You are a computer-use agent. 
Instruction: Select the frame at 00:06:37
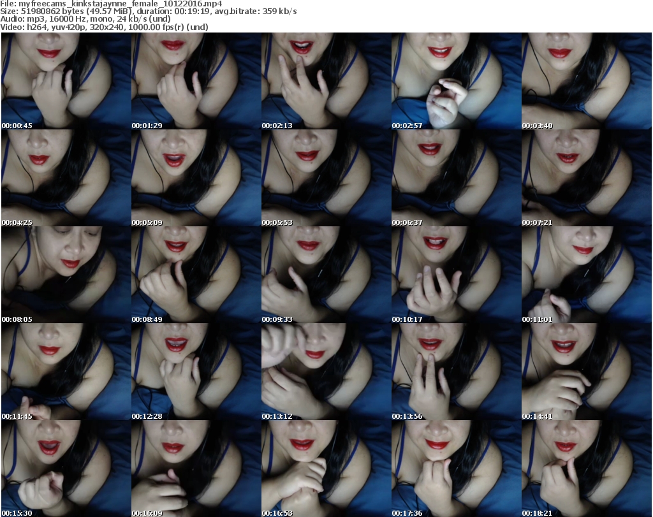click(456, 178)
